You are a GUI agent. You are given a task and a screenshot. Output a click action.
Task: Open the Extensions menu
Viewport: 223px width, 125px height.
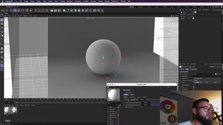tap(115, 1)
